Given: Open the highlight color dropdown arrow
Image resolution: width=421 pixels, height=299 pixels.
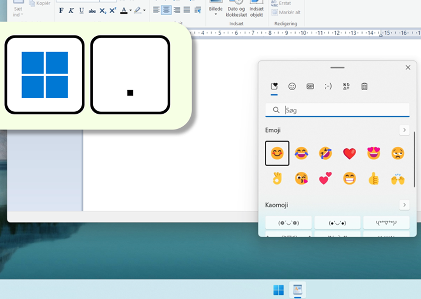Looking at the screenshot, I should pos(145,11).
